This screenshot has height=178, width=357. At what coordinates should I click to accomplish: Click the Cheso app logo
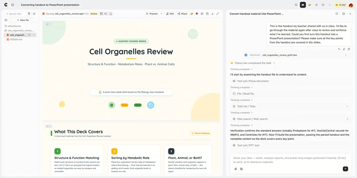6,5
